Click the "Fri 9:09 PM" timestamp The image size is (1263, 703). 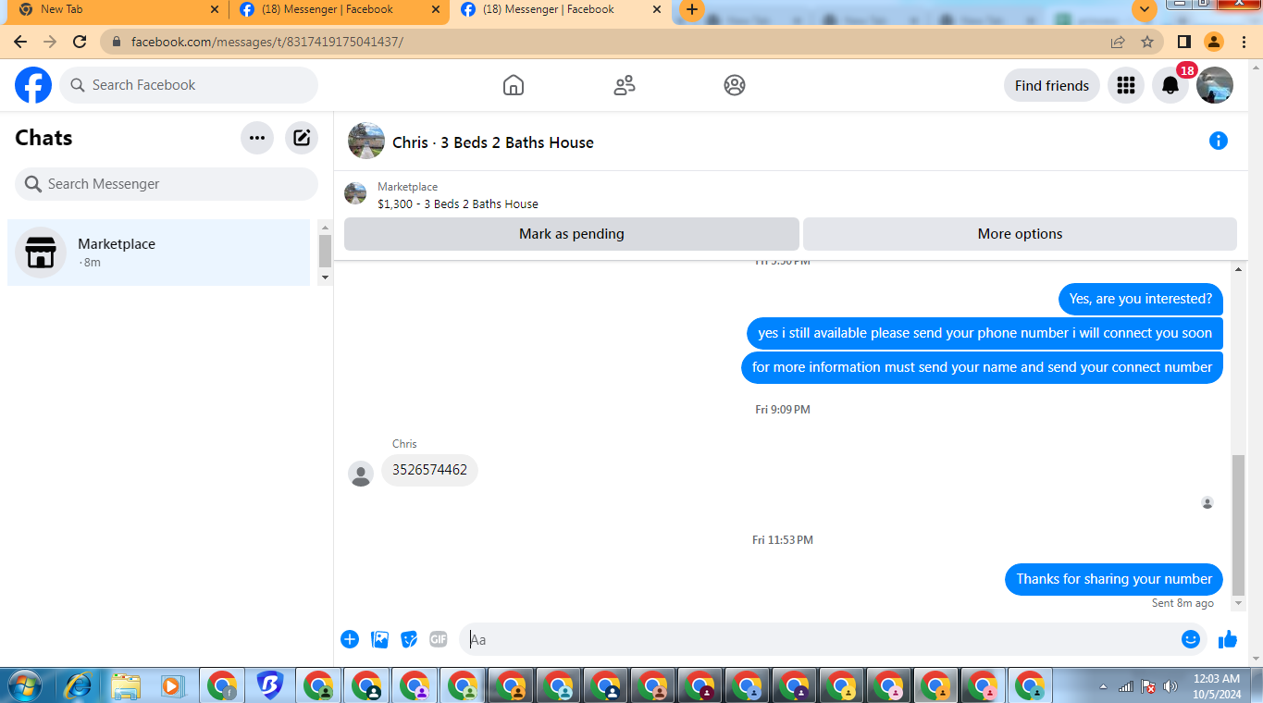(x=783, y=409)
